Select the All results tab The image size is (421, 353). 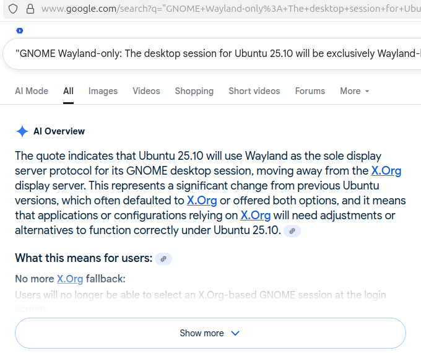(x=68, y=91)
